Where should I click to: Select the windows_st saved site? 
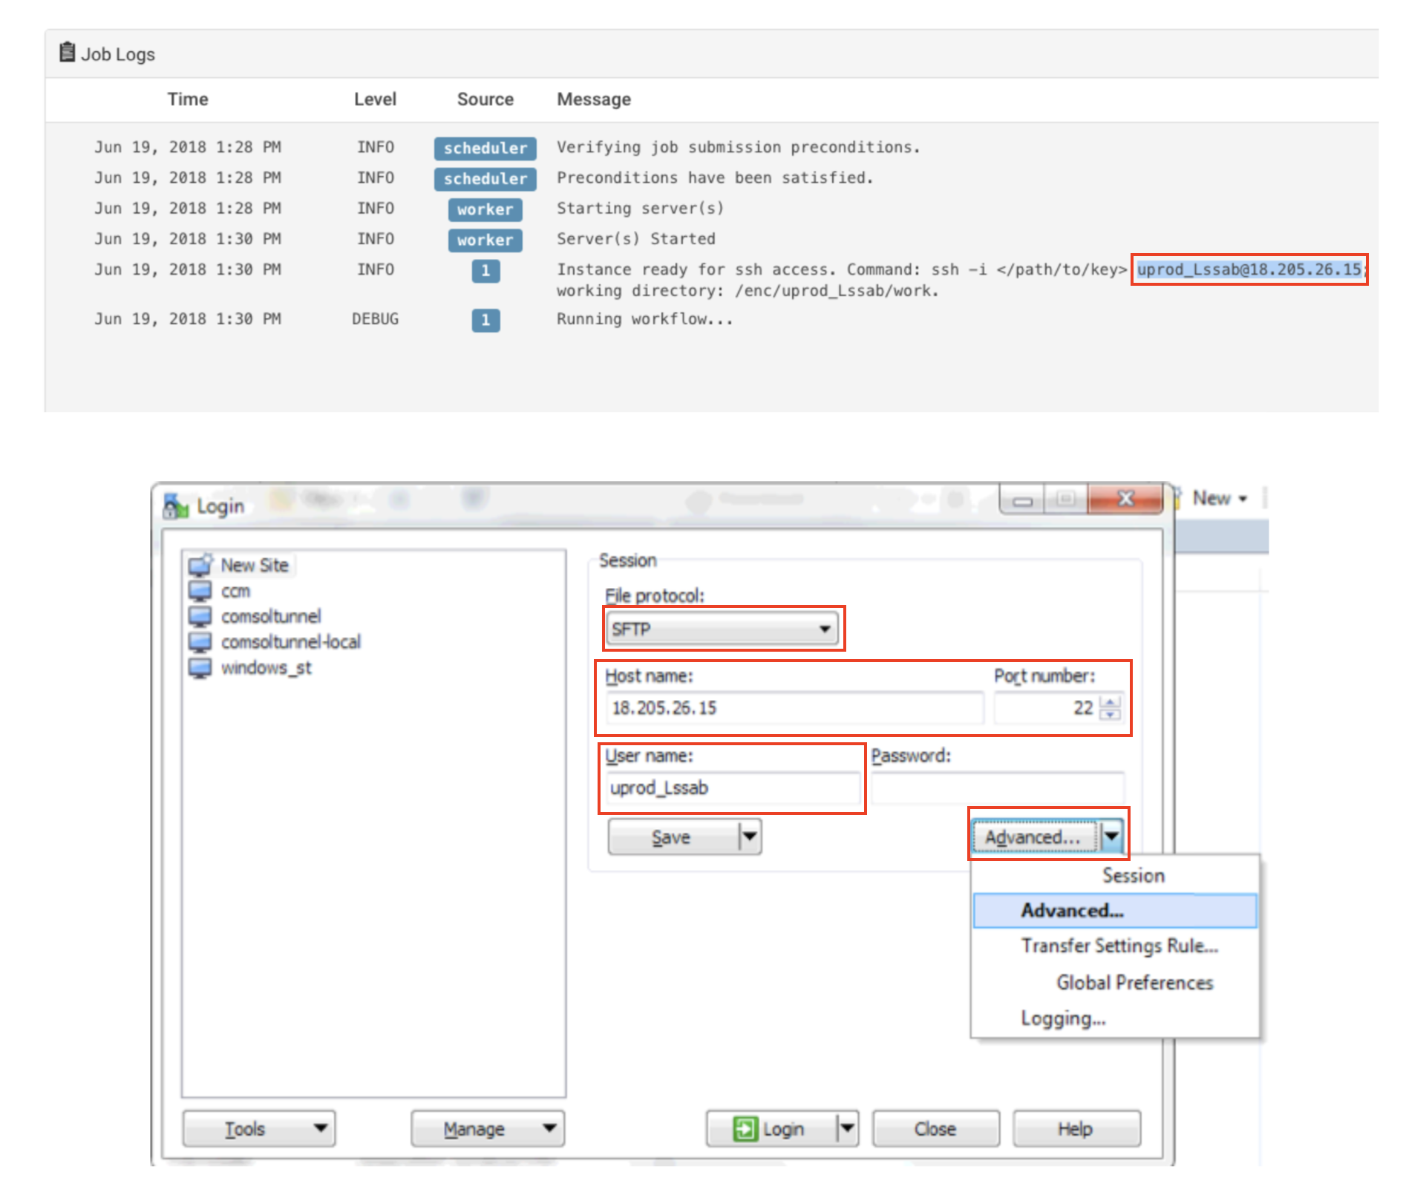pyautogui.click(x=266, y=667)
